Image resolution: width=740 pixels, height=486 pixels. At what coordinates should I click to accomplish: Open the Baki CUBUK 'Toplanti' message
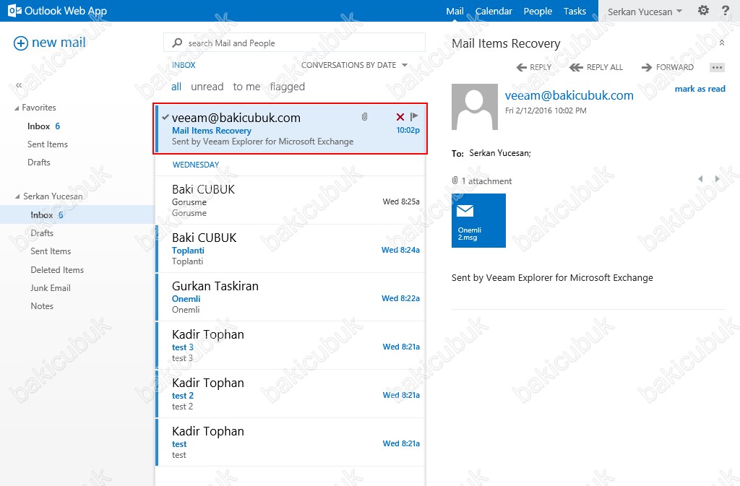(291, 249)
